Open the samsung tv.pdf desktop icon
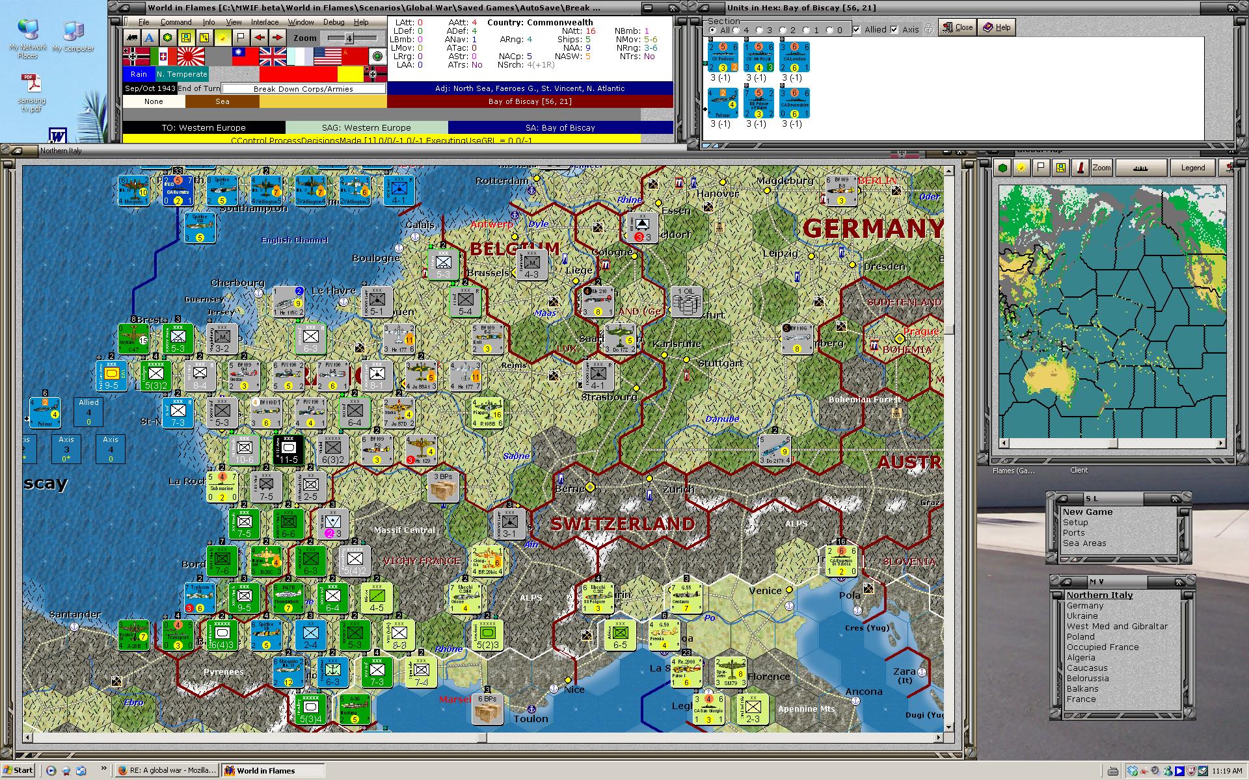Screen dimensions: 1249x780 pyautogui.click(x=32, y=93)
